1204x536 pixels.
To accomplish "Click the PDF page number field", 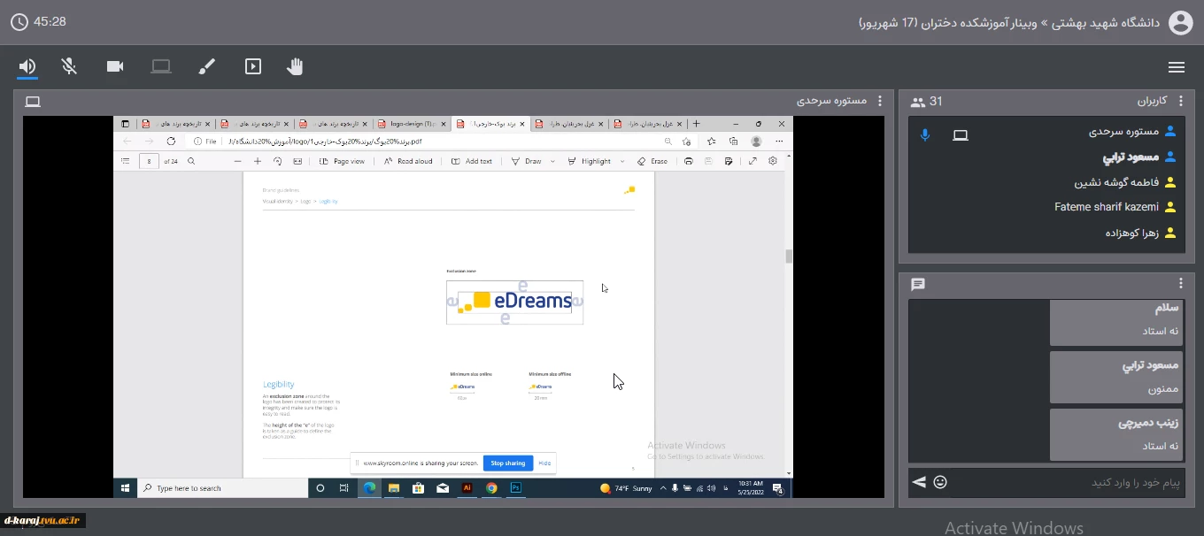I will pos(150,161).
